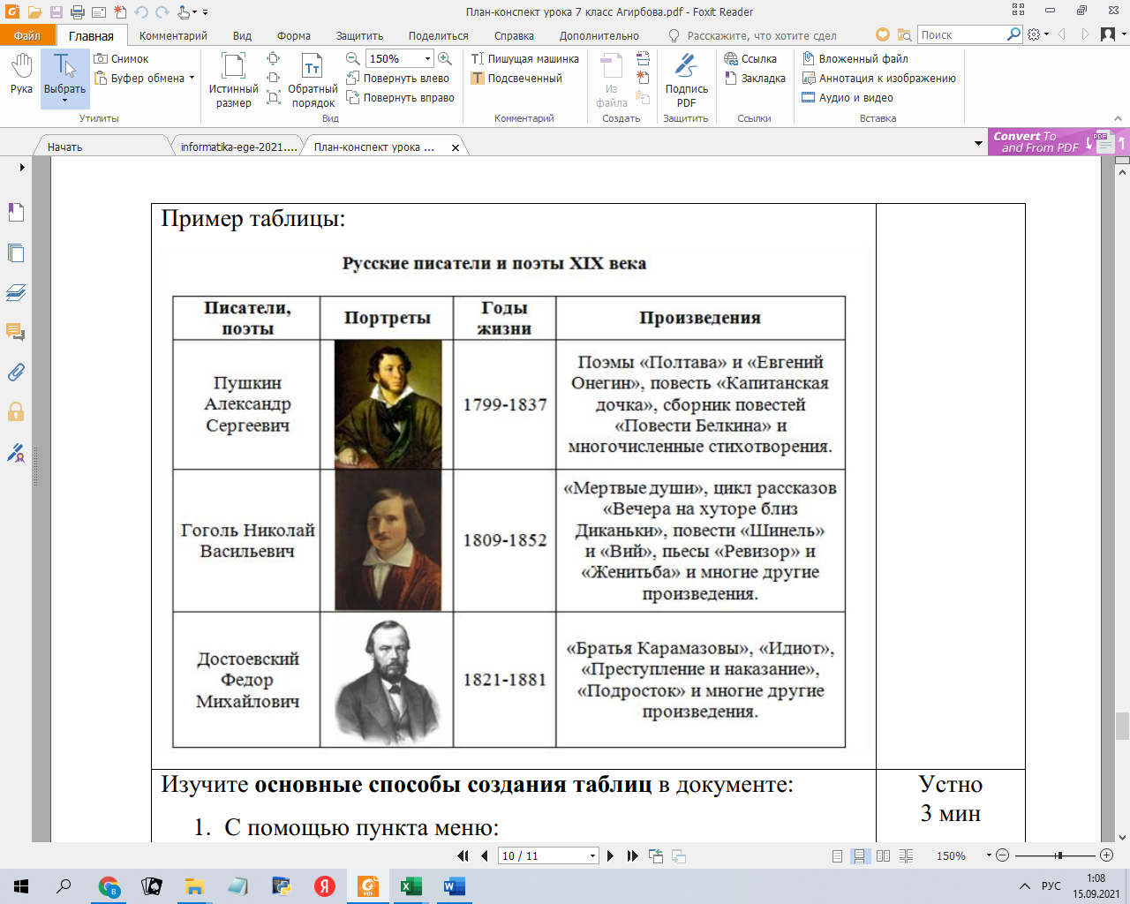1130x904 pixels.
Task: Insert a Ссылка link
Action: (750, 59)
